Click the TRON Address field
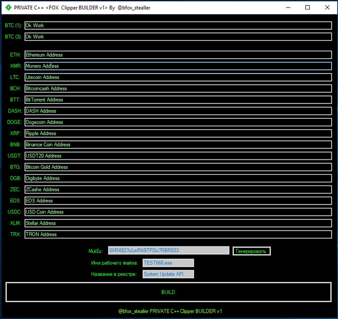338x319 pixels. click(x=178, y=235)
